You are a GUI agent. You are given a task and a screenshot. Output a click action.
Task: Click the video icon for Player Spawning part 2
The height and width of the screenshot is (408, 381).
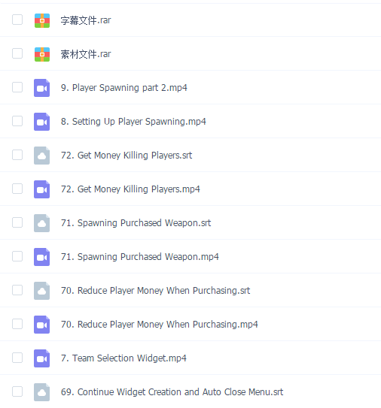point(41,88)
